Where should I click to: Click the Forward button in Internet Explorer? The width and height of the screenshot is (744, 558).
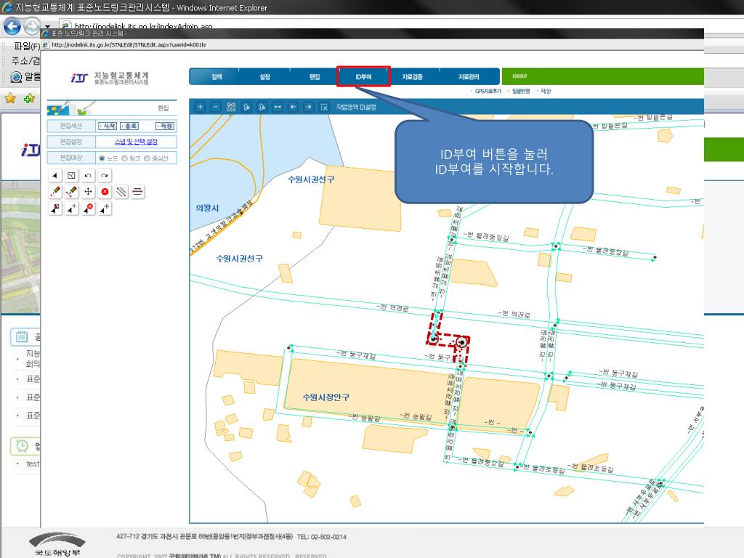tap(31, 25)
